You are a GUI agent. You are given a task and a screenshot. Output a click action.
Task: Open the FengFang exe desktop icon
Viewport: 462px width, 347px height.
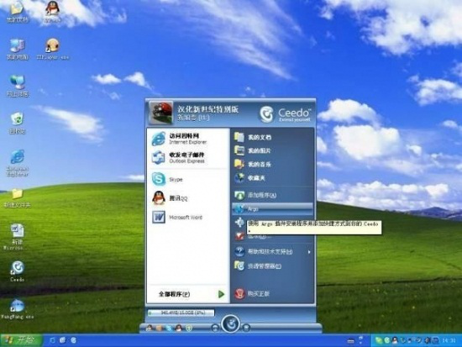[x=18, y=309]
